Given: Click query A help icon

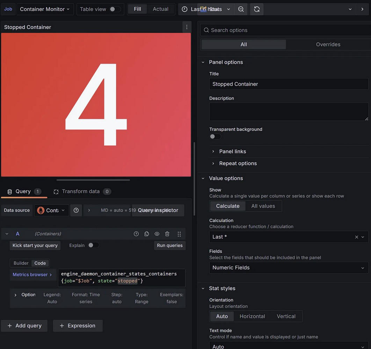Looking at the screenshot, I should (136, 234).
